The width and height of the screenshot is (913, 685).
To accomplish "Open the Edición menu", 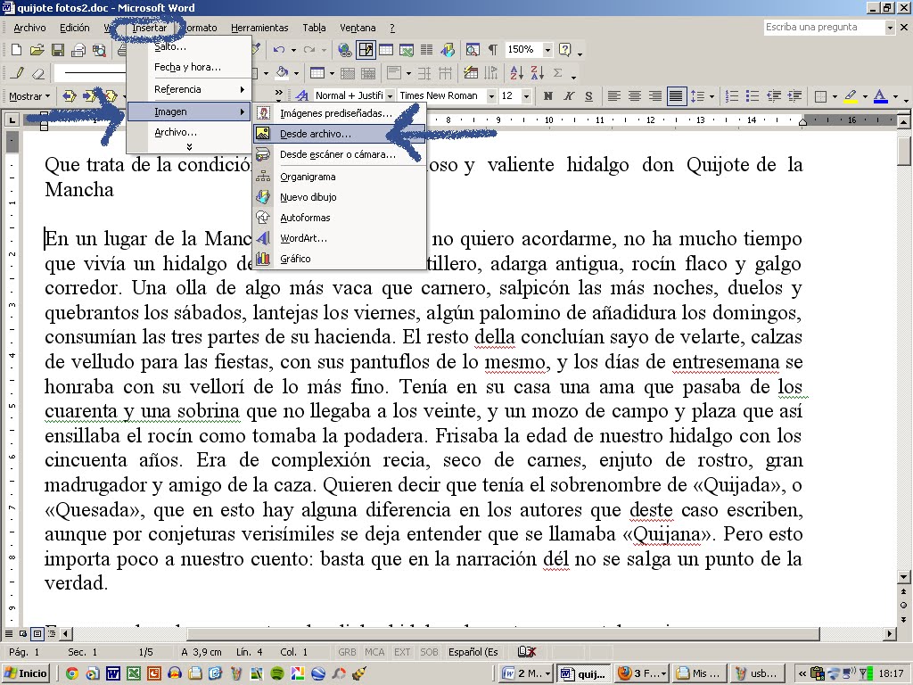I will tap(75, 28).
